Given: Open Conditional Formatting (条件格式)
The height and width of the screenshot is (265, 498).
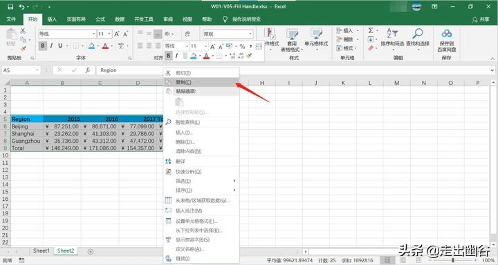Looking at the screenshot, I should tap(271, 40).
